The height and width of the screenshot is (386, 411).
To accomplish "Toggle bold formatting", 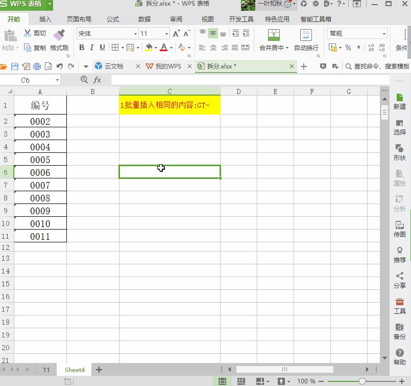I will coord(81,48).
